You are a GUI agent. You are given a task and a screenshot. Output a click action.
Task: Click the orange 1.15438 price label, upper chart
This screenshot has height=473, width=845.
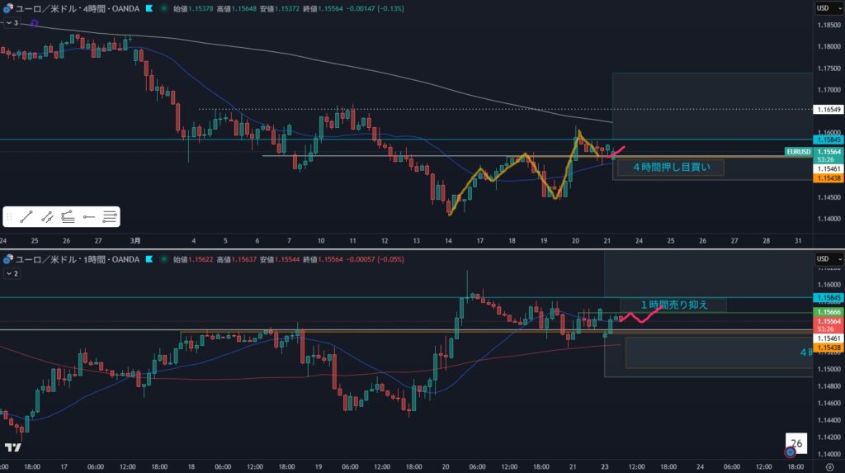point(828,178)
